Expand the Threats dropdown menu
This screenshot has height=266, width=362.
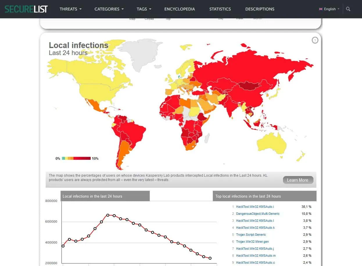[71, 9]
